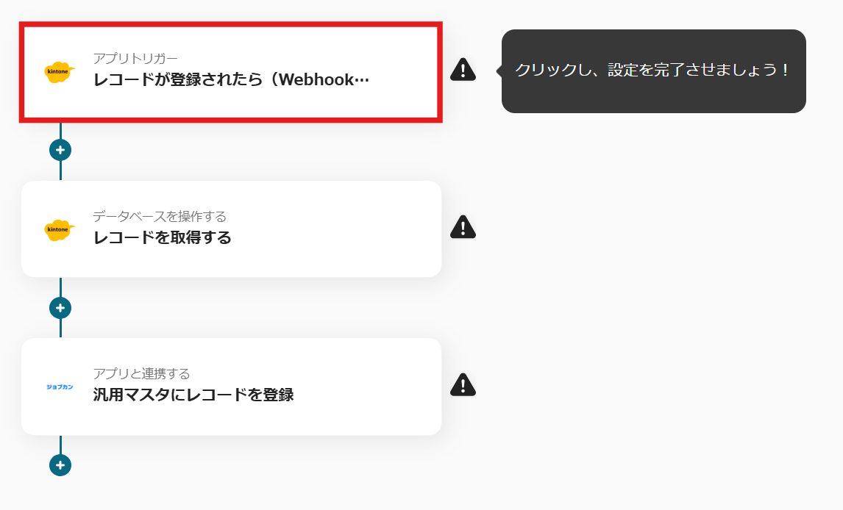
Task: Click the kintone logo in the app trigger card
Action: click(x=59, y=72)
